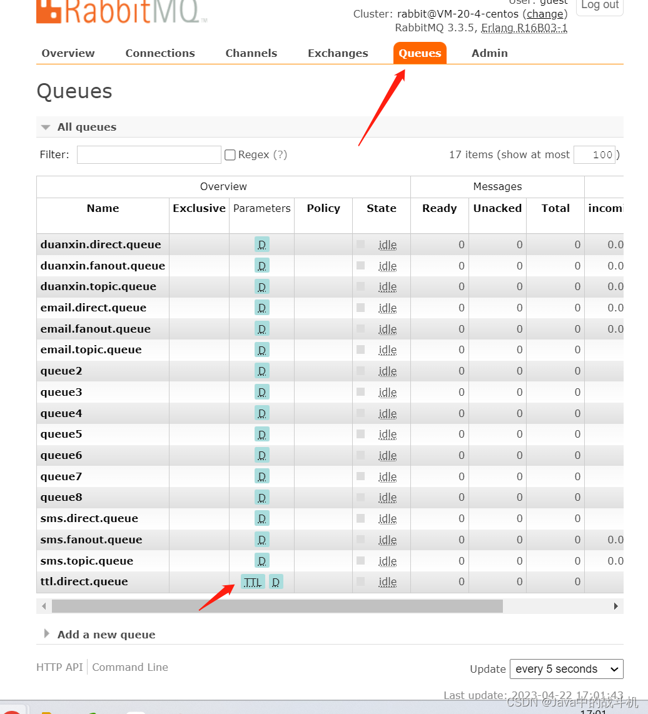Click the D badge in queue8 row
The width and height of the screenshot is (648, 714).
(262, 497)
